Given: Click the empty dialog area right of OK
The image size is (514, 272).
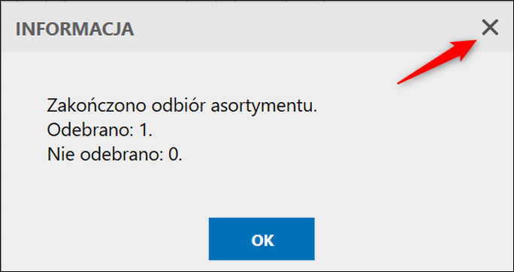Looking at the screenshot, I should click(413, 239).
